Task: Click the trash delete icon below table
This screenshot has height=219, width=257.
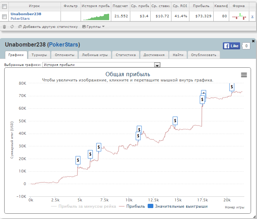Action: [x=5, y=27]
